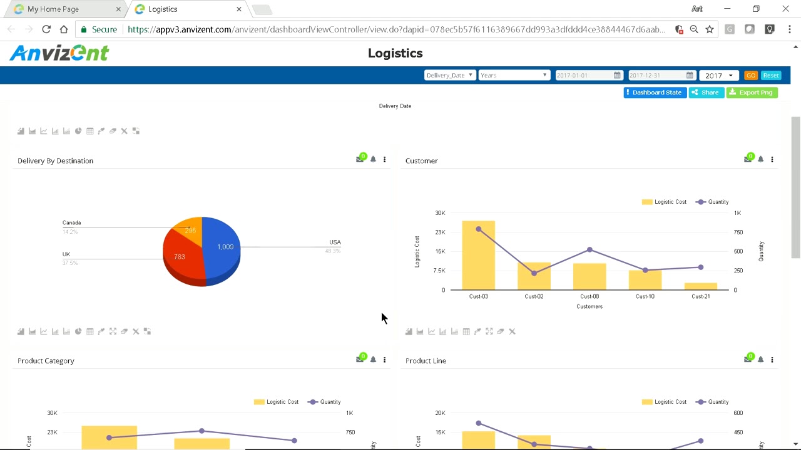Screen dimensions: 801x450
Task: Click mail icon on Product Category chart
Action: pos(360,359)
